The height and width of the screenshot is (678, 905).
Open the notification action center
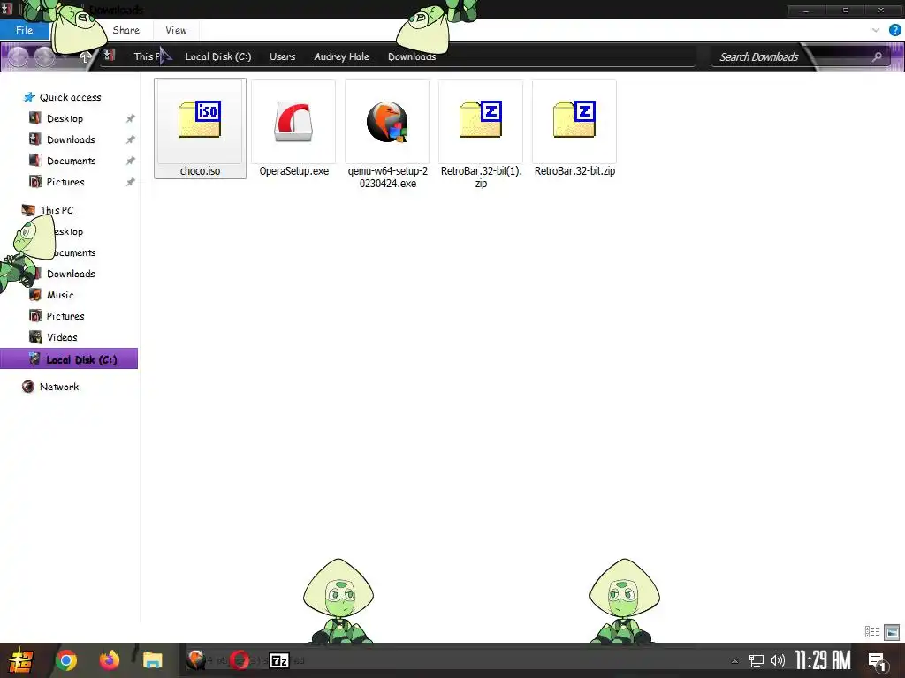[878, 661]
